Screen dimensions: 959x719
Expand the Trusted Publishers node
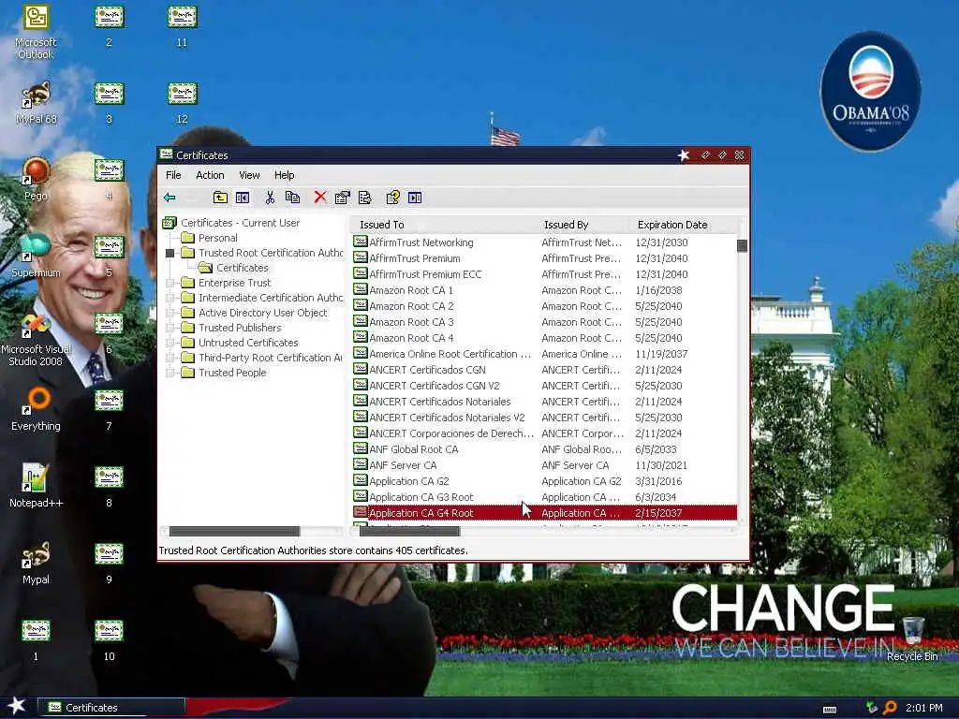pos(170,328)
